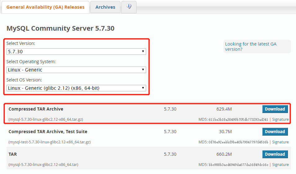Click the 'MySQL Community Server 5.7.30' heading
Image resolution: width=296 pixels, height=174 pixels.
pos(61,28)
